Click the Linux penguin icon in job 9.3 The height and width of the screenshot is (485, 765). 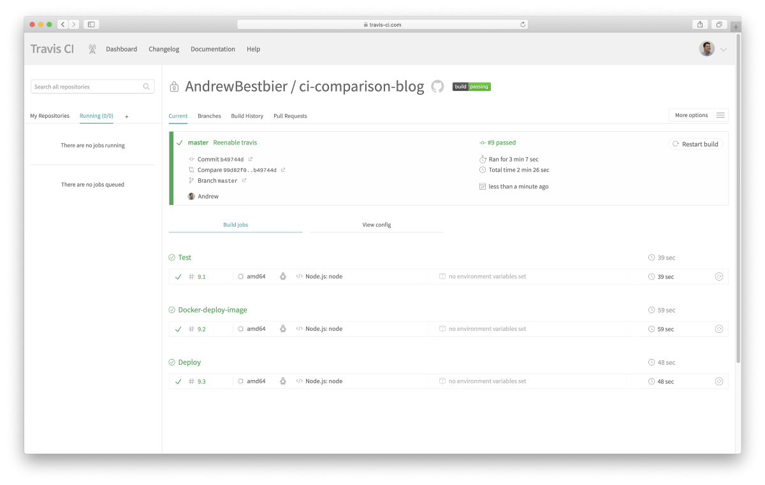pyautogui.click(x=283, y=381)
